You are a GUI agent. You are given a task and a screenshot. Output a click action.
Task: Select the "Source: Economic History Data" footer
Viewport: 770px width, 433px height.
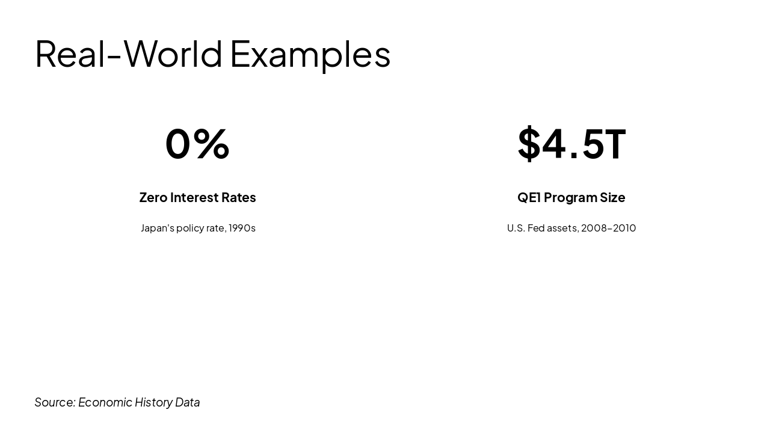117,402
